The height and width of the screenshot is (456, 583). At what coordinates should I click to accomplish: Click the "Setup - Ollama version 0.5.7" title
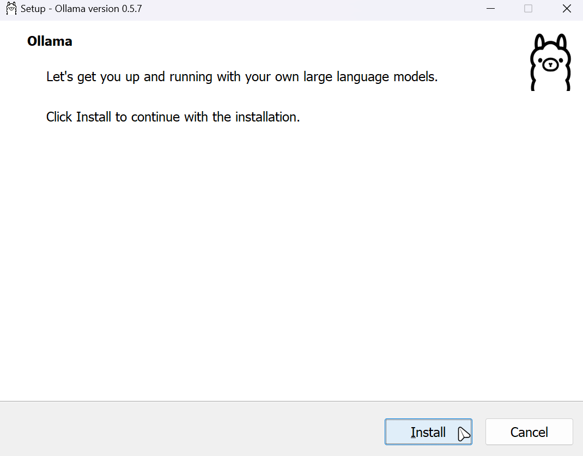[81, 9]
